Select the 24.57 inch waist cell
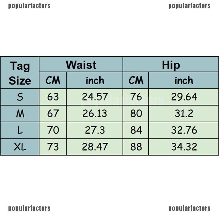Screen dimensions: 219x219 coord(95,97)
